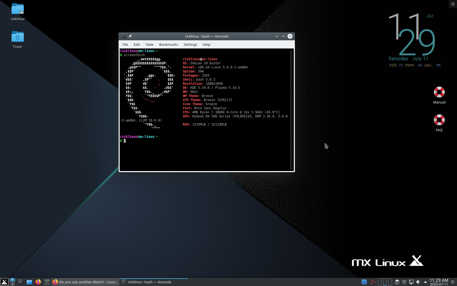Click the 'GPU: Radeon RX 590 Series' line
457x286 pixels.
point(235,116)
